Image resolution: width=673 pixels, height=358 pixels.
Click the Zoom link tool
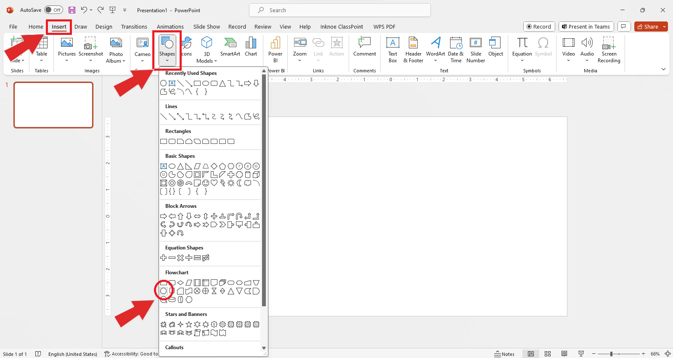(300, 49)
